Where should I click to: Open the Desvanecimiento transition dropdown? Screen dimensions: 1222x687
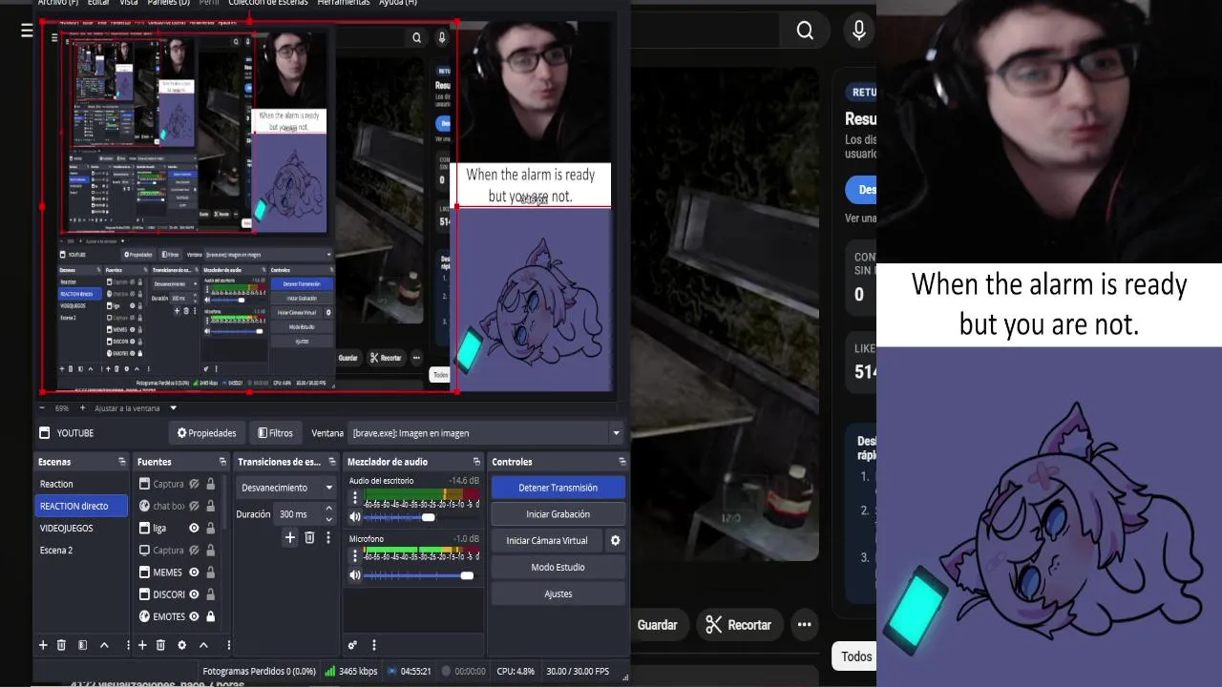pyautogui.click(x=286, y=488)
